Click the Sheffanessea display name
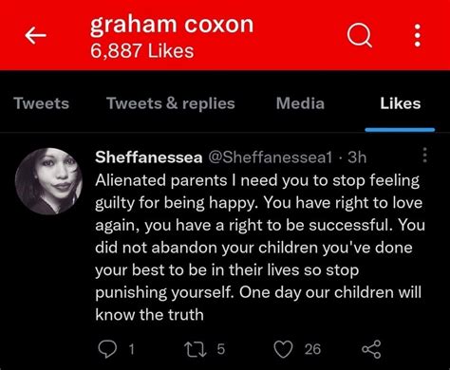The width and height of the screenshot is (450, 370). pyautogui.click(x=149, y=157)
